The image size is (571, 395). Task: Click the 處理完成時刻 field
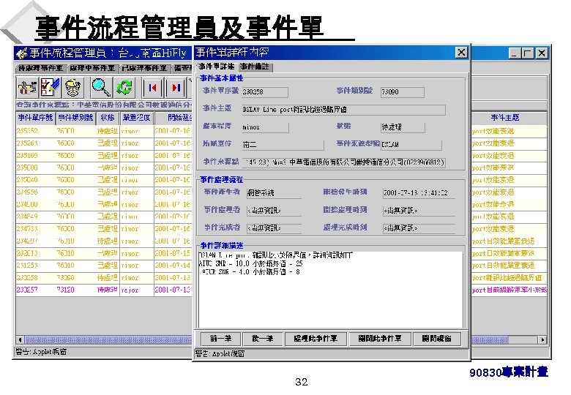tap(419, 228)
